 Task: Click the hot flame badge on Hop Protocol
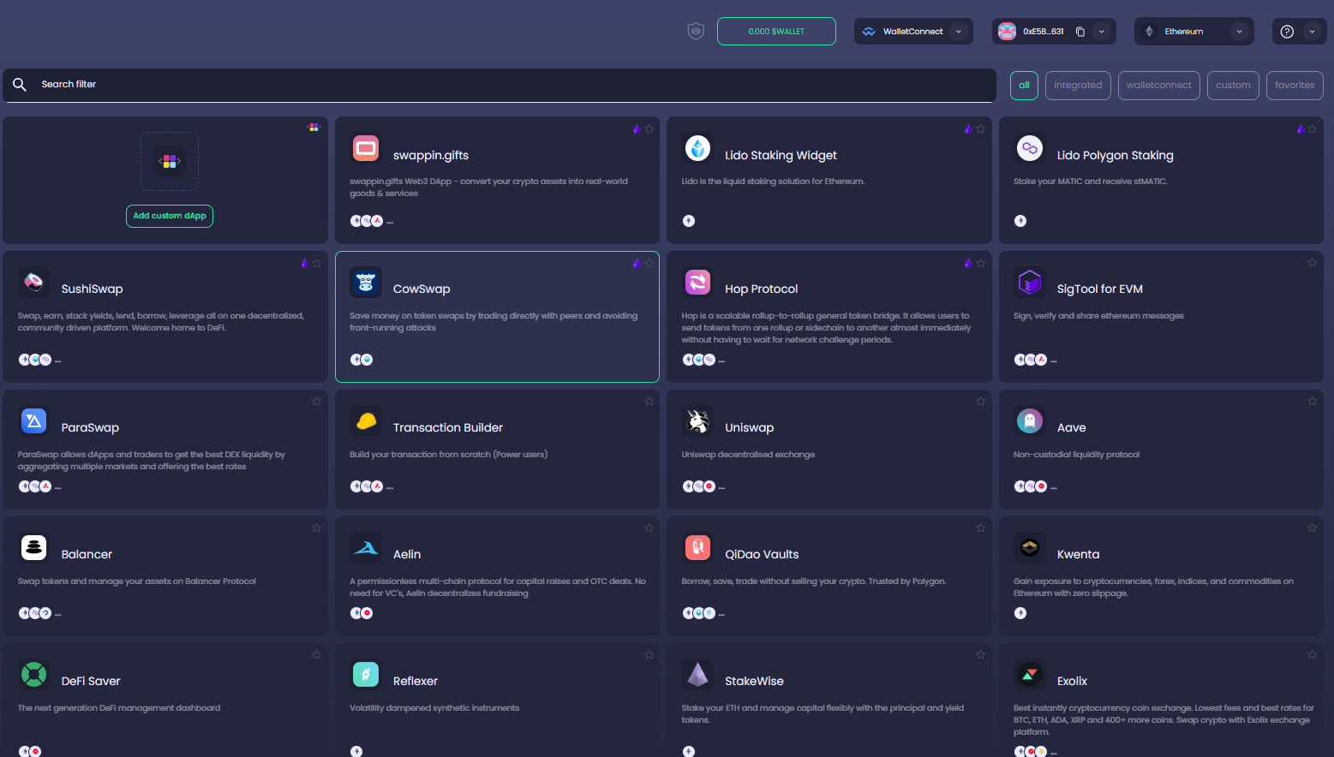tap(968, 263)
